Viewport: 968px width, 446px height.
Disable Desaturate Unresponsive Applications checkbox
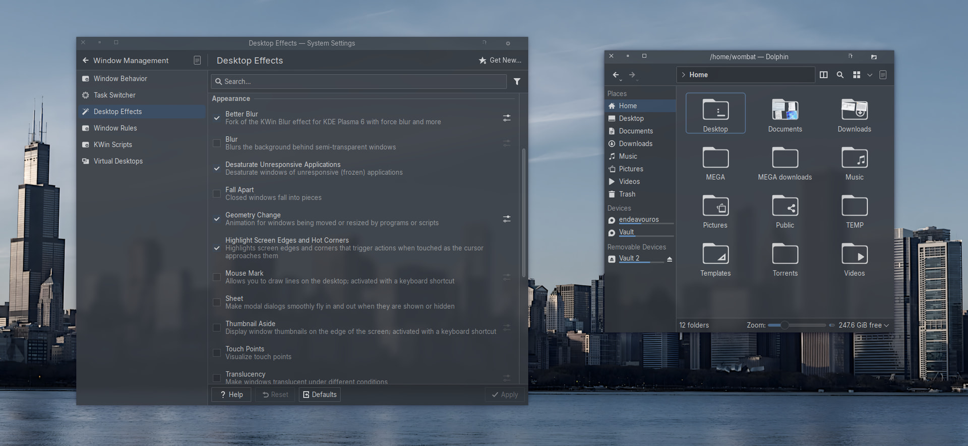click(x=217, y=169)
